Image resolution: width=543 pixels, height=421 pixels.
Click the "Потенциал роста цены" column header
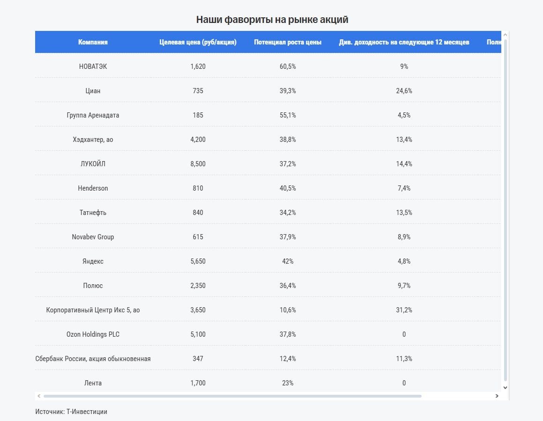pyautogui.click(x=288, y=42)
